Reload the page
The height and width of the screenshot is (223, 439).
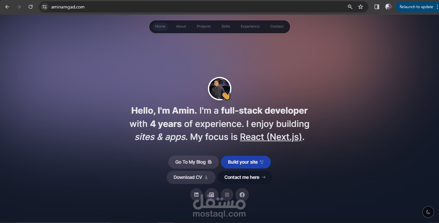(30, 6)
